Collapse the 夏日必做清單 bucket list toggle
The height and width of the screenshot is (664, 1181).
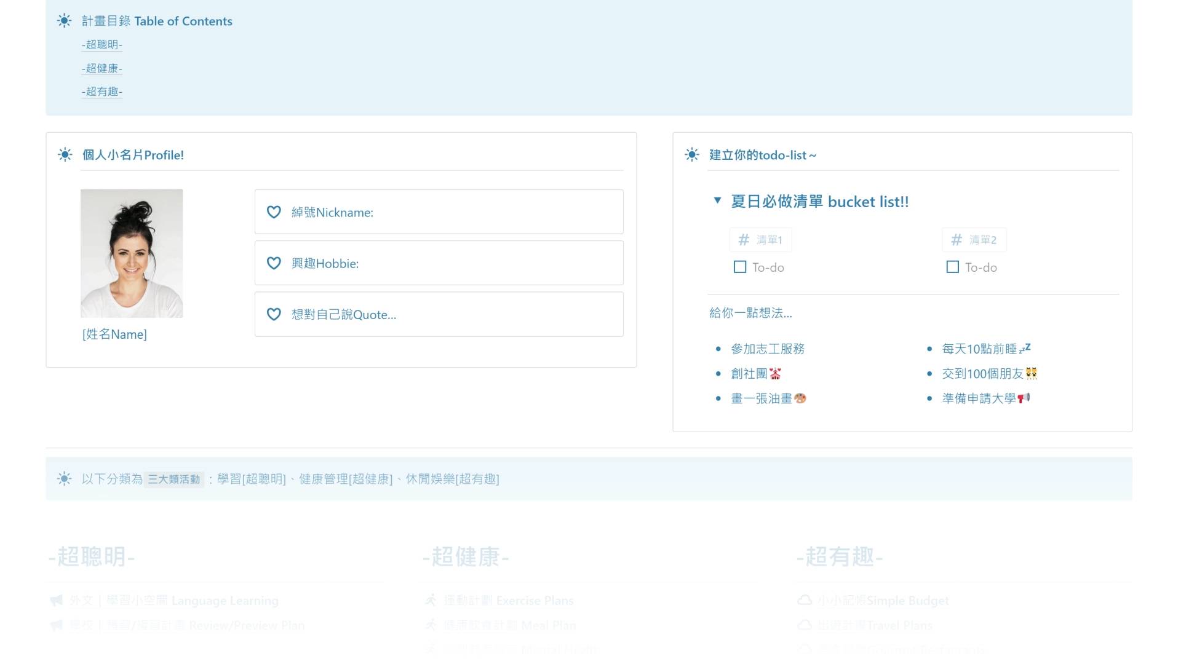click(717, 200)
